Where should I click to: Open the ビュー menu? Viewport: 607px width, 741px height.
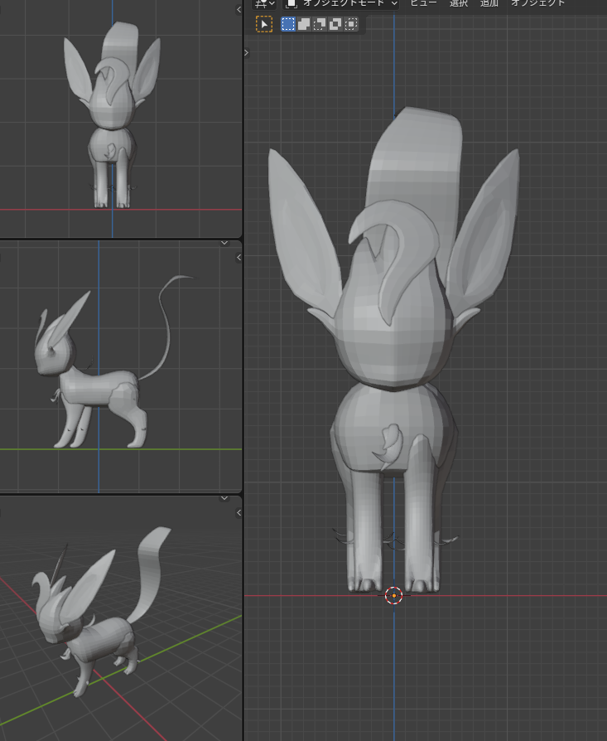pos(423,3)
